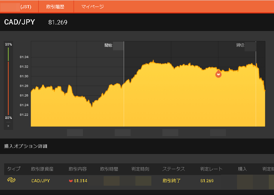Click the ステータス column header
The image size is (274, 195).
(173, 169)
